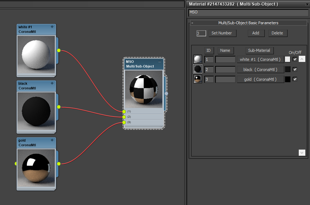The height and width of the screenshot is (205, 310).
Task: Click the Sub-Material column header
Action: point(259,50)
